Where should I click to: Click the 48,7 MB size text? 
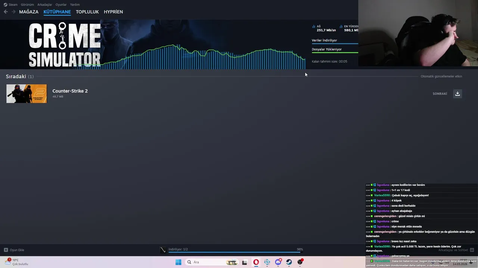click(58, 97)
